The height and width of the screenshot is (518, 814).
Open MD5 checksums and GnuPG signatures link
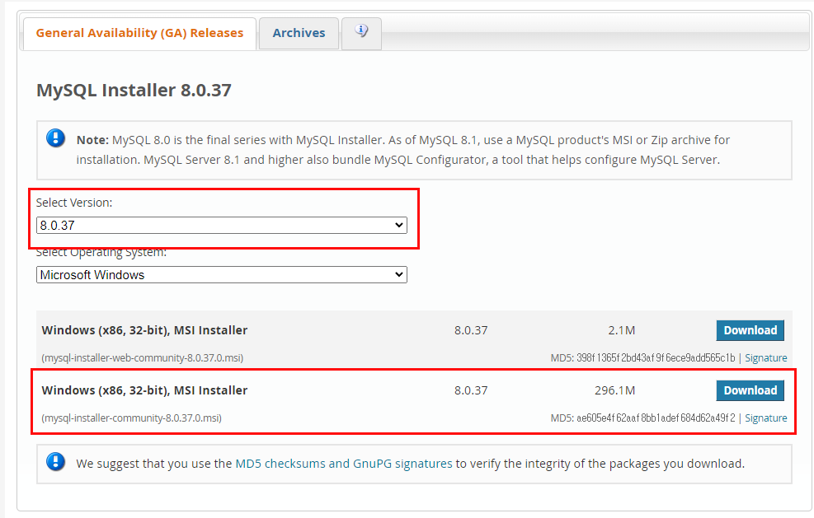click(x=344, y=464)
